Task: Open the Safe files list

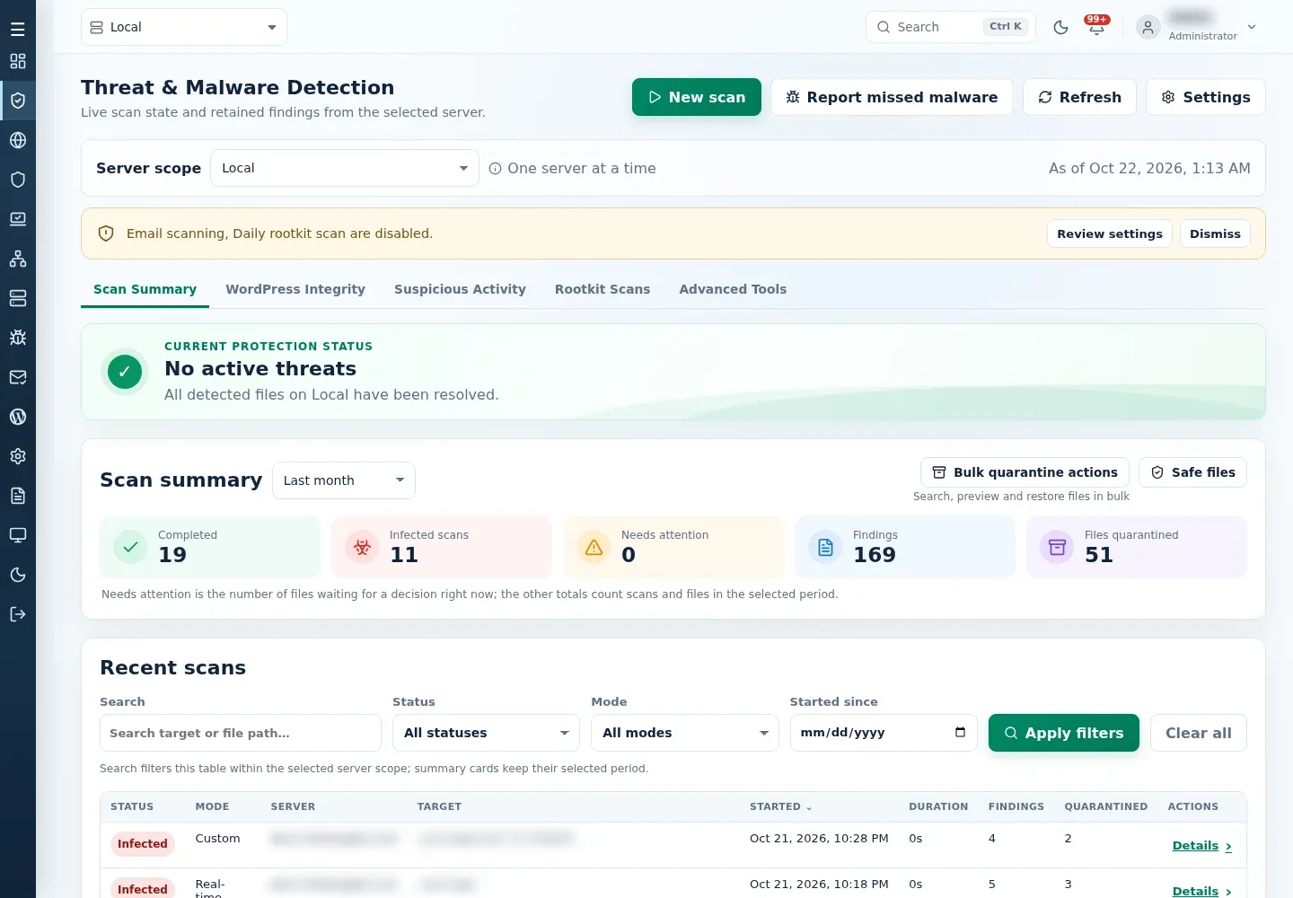Action: click(x=1192, y=472)
